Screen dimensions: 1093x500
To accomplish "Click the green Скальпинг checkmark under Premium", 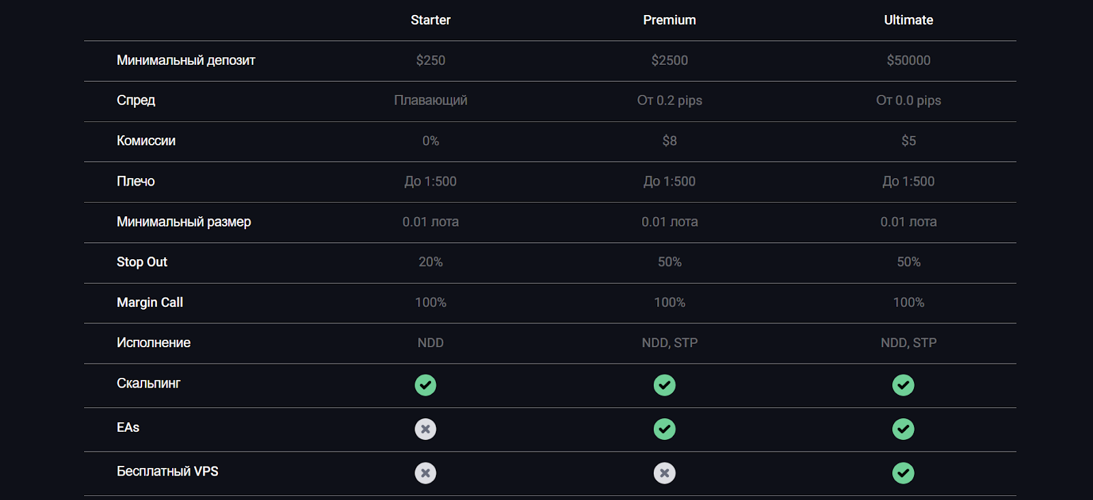I will [665, 385].
